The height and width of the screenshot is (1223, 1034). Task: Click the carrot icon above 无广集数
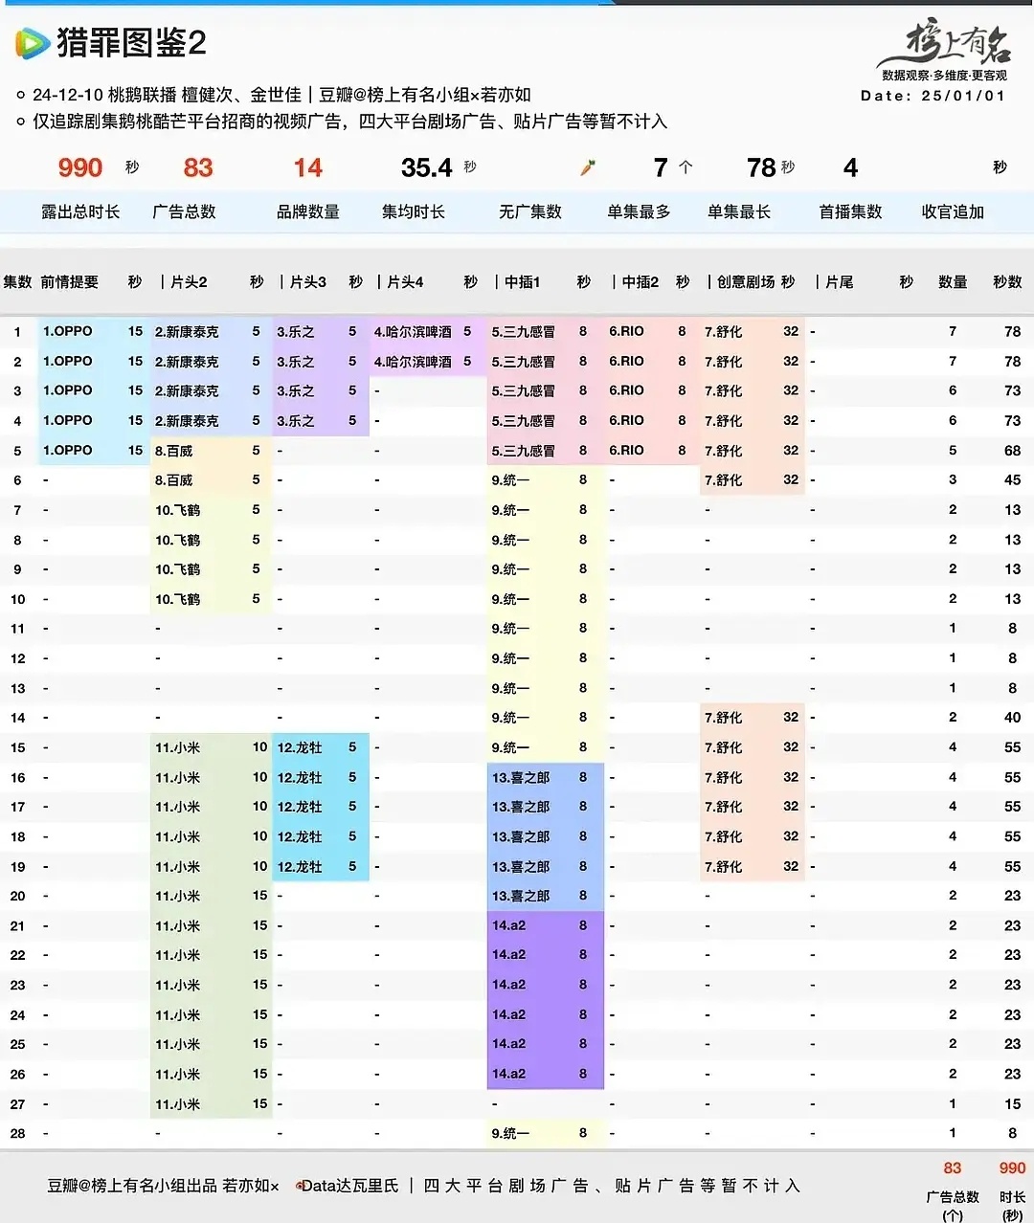(587, 167)
